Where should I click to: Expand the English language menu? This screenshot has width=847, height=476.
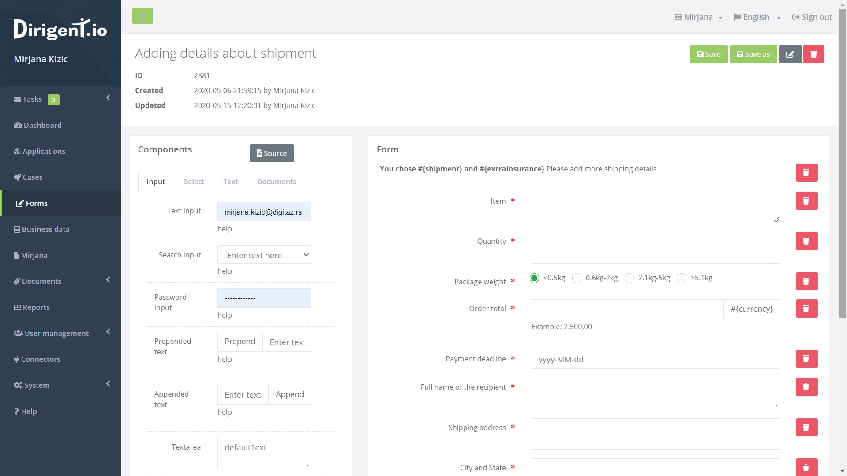[x=757, y=17]
